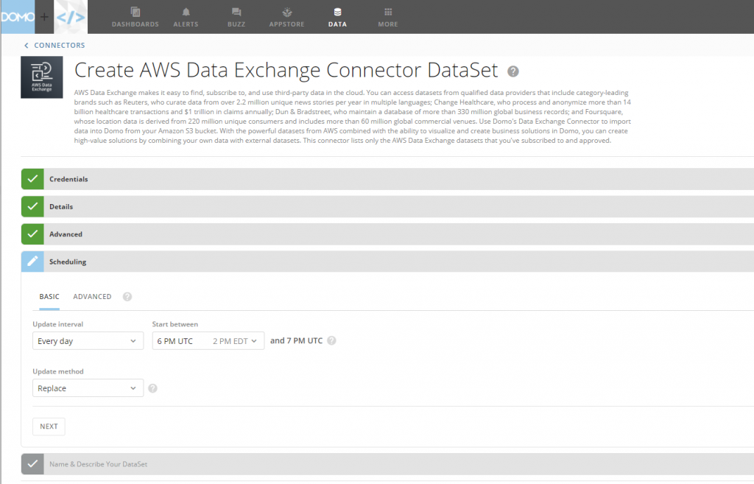Screen dimensions: 754x484
Task: Open the Update method dropdown
Action: (88, 387)
